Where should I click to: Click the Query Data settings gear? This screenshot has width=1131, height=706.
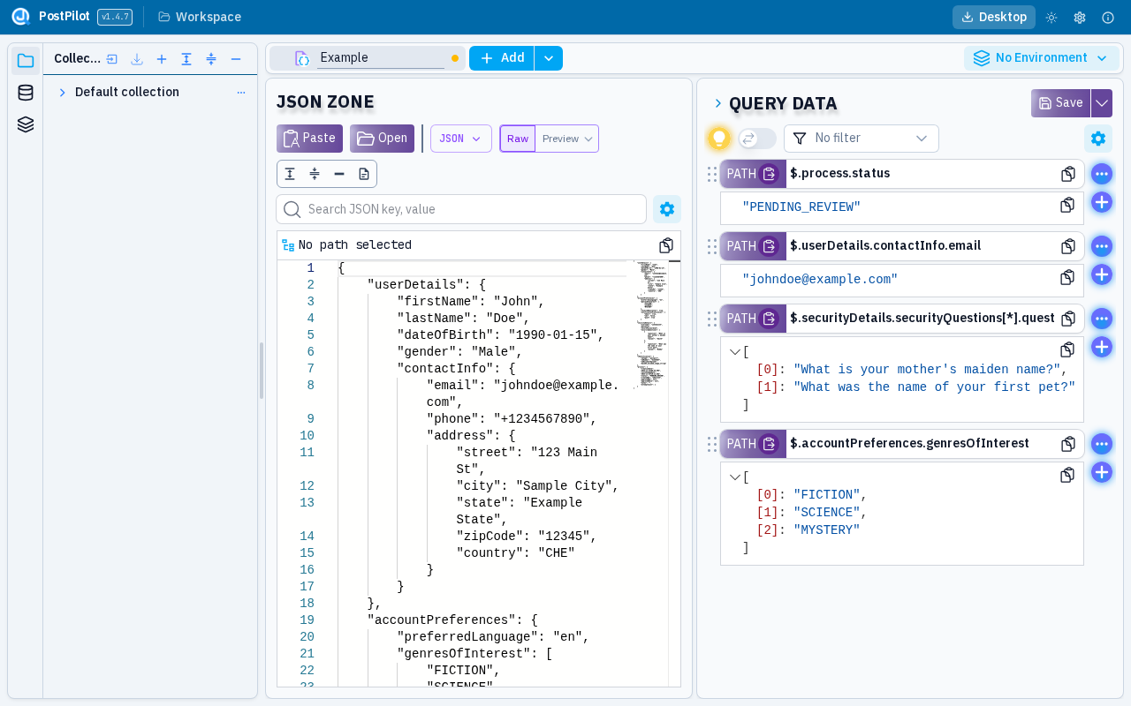click(x=1098, y=139)
